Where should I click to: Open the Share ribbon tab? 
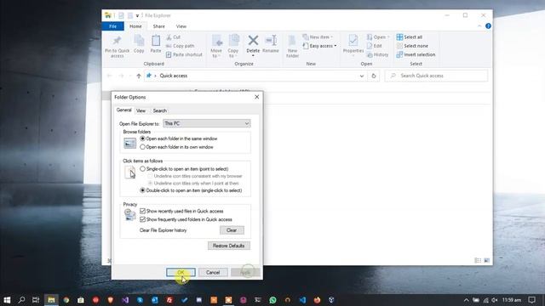click(159, 26)
